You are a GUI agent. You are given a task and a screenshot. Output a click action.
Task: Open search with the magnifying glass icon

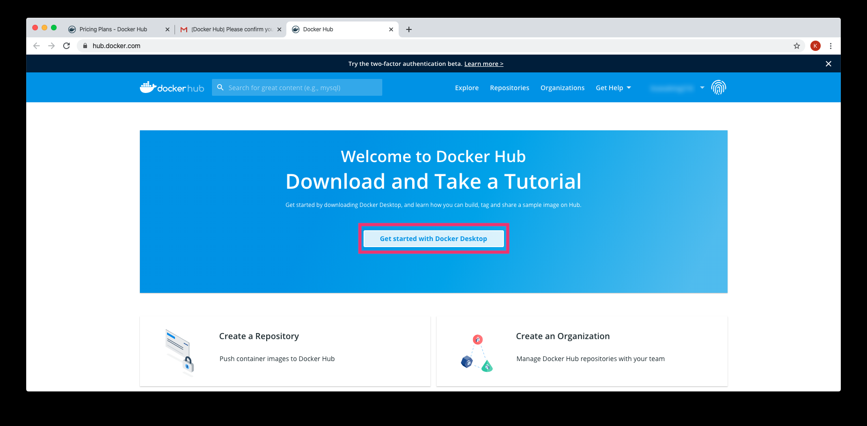[220, 87]
